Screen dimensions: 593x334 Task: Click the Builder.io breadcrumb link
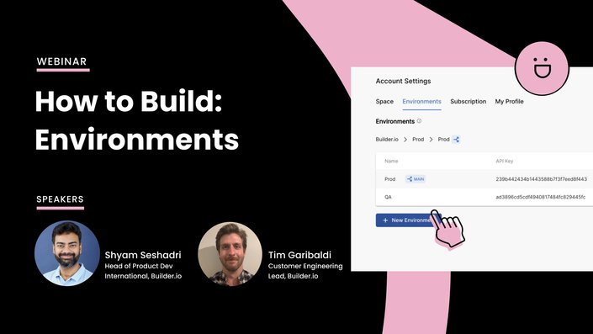[387, 140]
